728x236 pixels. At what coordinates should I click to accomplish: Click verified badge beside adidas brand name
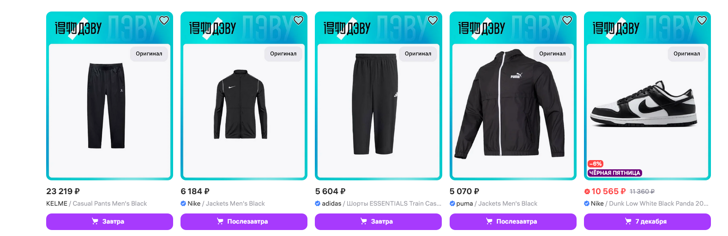[318, 203]
